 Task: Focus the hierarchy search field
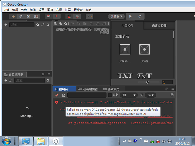pyautogui.click(x=22, y=25)
